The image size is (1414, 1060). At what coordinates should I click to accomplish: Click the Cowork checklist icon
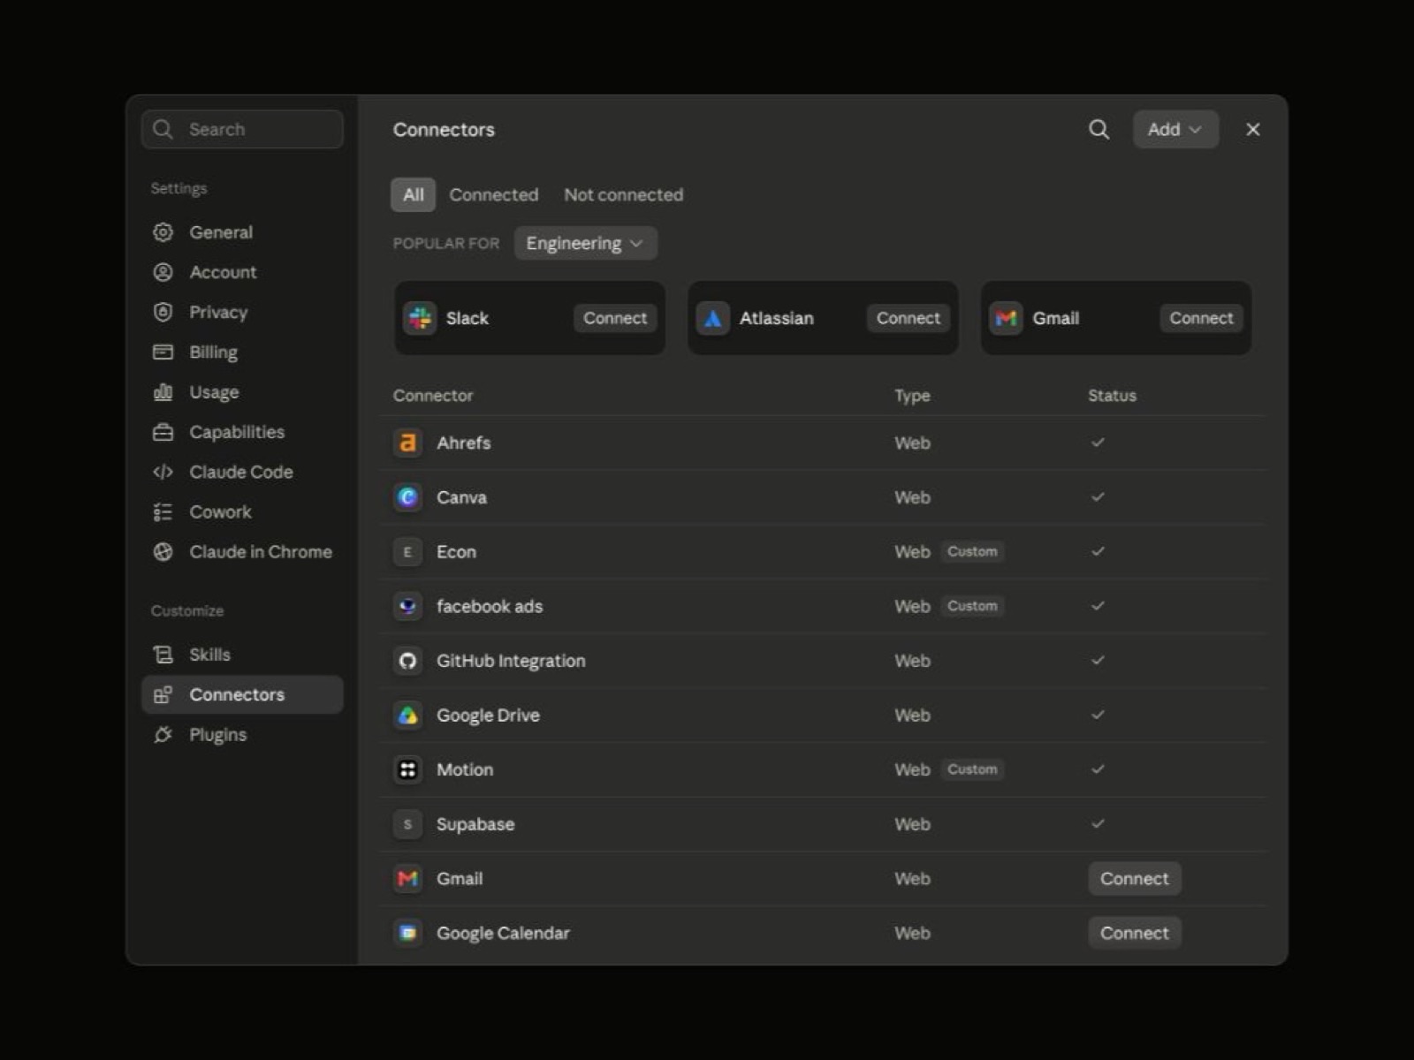163,511
